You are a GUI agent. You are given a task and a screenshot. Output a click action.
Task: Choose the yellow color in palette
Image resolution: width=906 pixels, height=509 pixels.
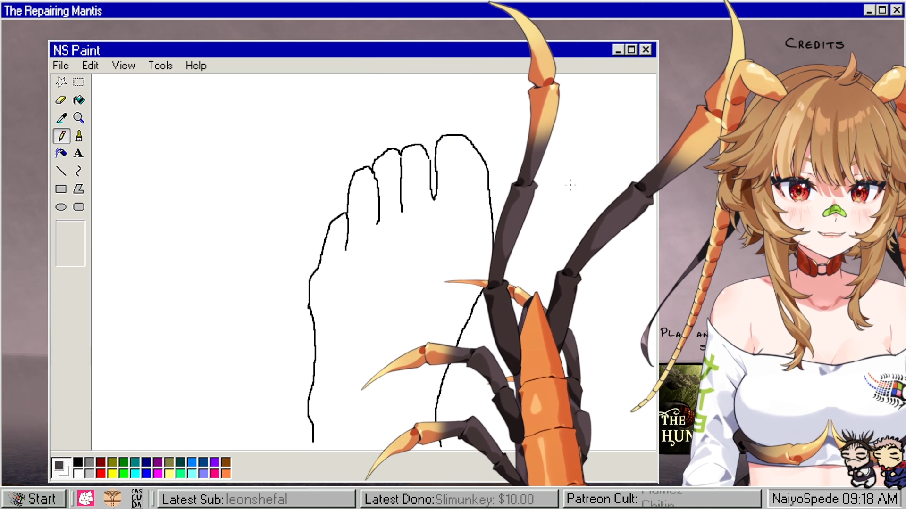(x=112, y=473)
